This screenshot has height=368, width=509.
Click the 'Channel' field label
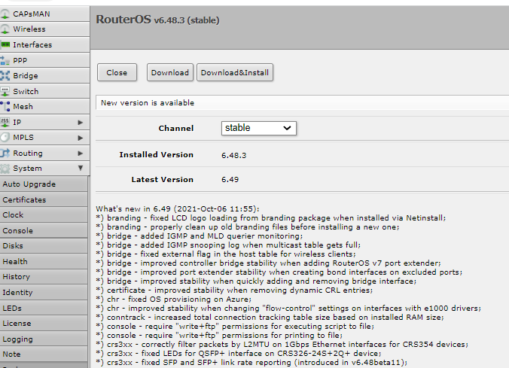pyautogui.click(x=176, y=129)
